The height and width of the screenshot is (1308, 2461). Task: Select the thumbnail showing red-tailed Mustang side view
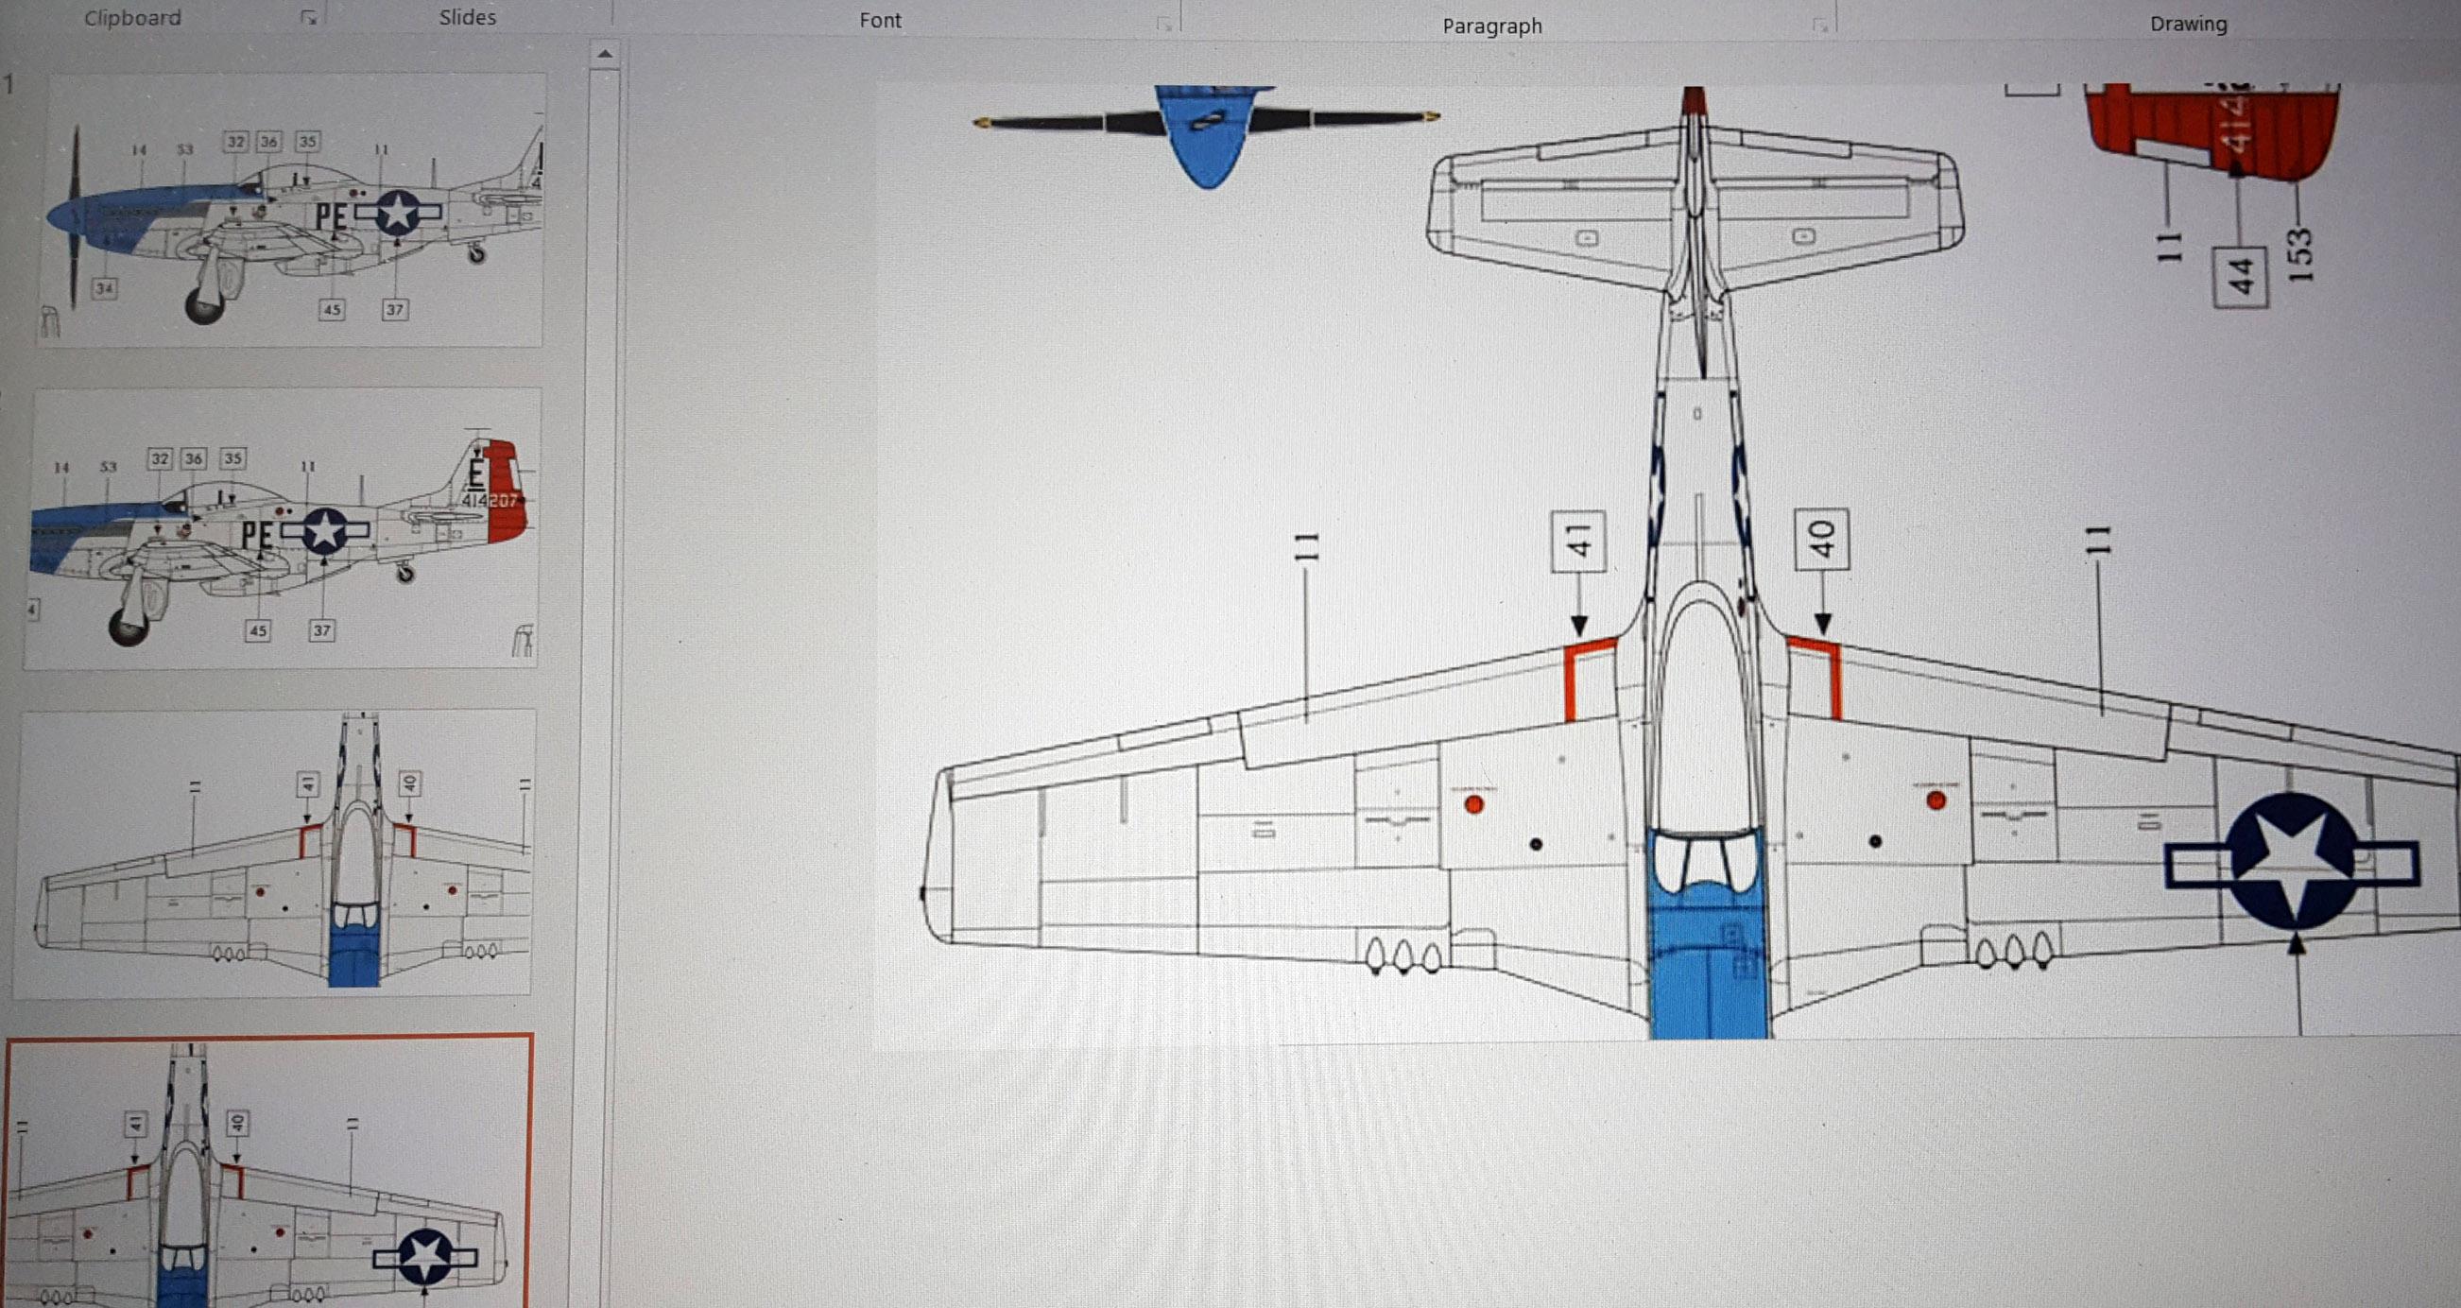[x=282, y=527]
